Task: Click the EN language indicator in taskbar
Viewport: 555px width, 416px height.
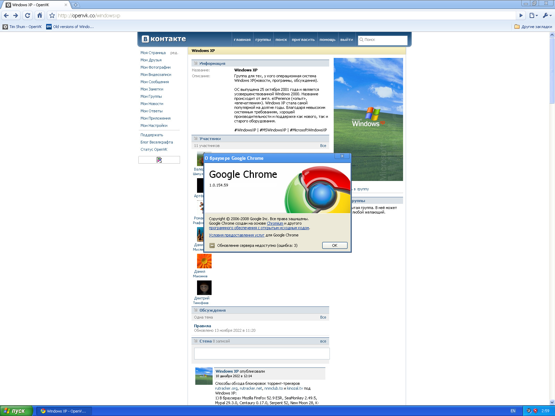Action: pyautogui.click(x=513, y=411)
